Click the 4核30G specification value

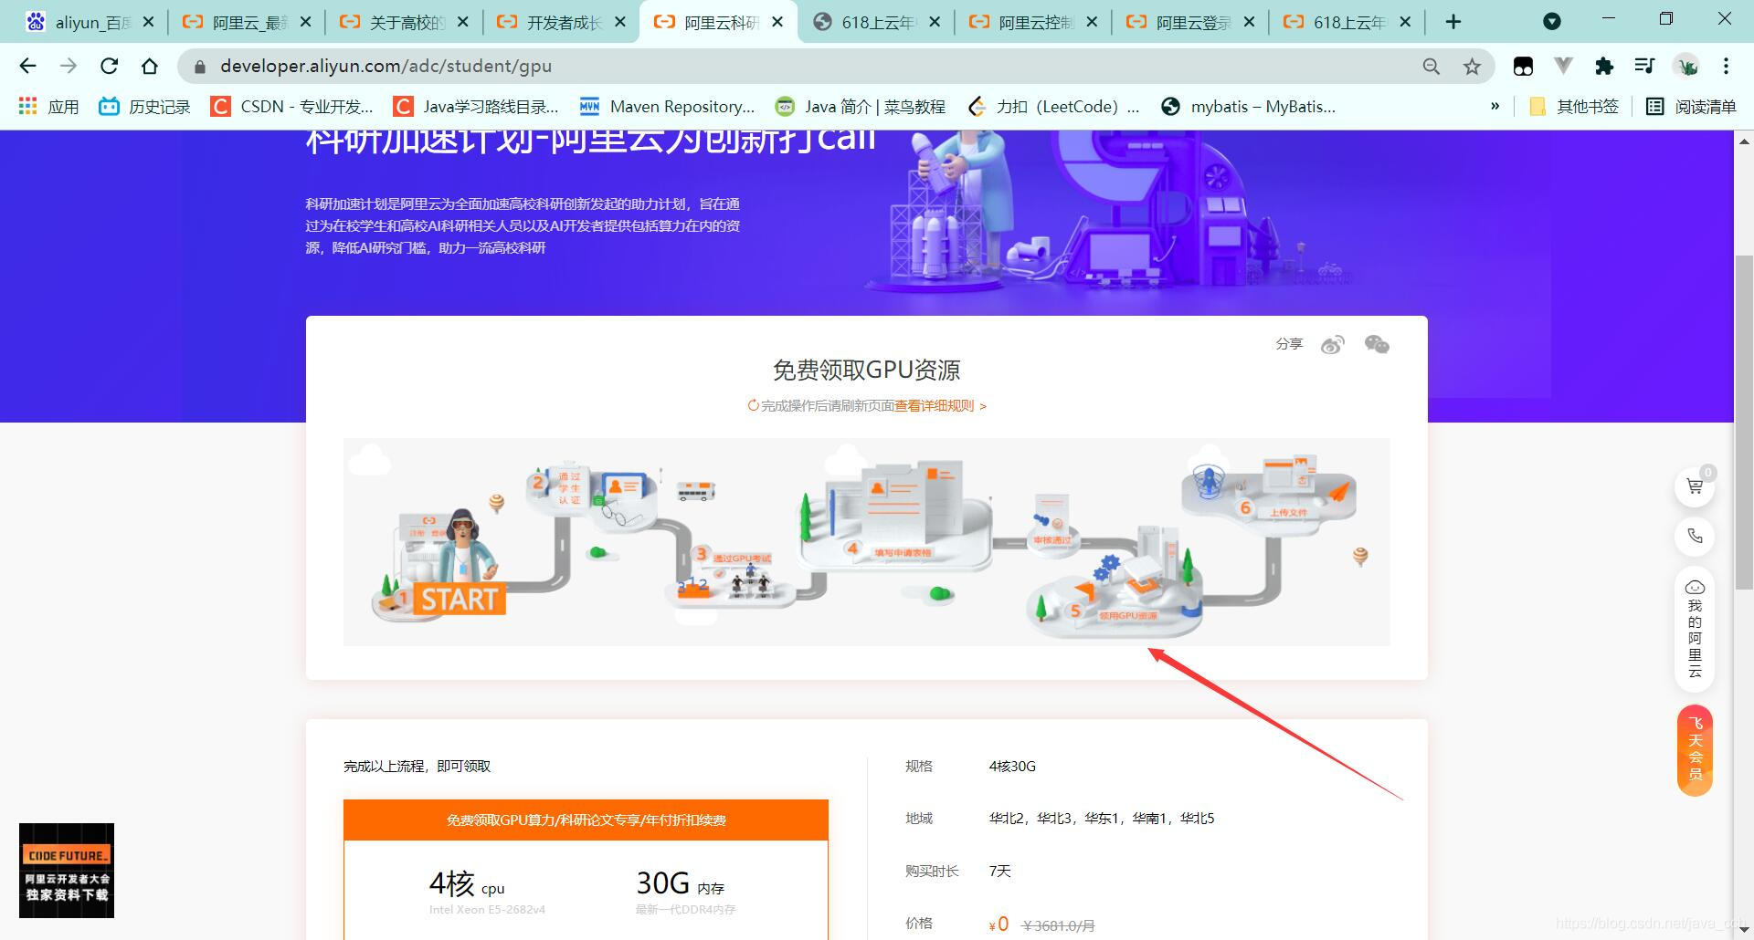coord(1012,766)
